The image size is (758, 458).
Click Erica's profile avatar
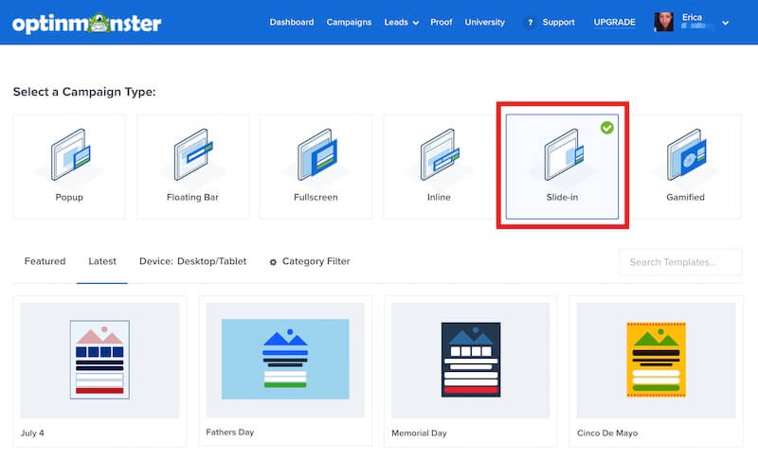tap(664, 22)
